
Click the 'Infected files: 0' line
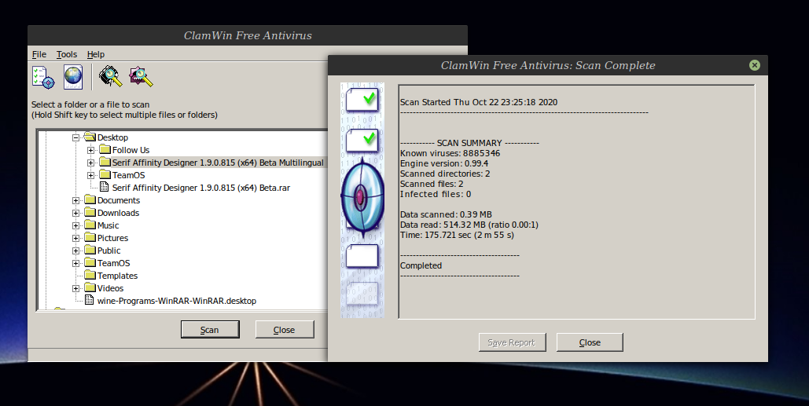[436, 194]
